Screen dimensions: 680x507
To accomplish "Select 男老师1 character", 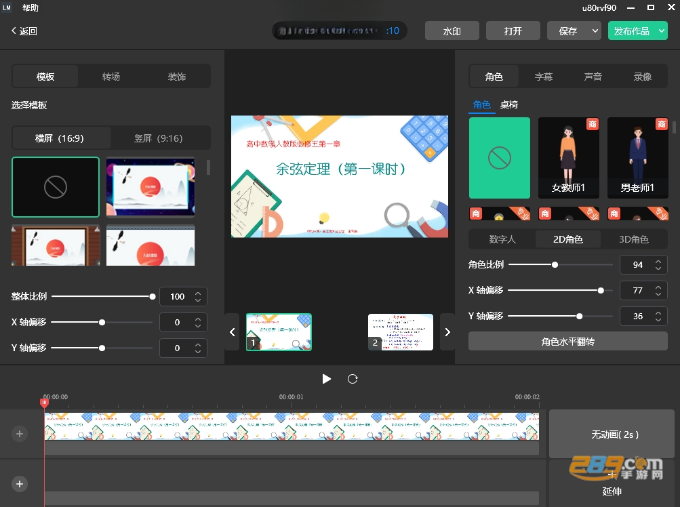I will click(637, 158).
